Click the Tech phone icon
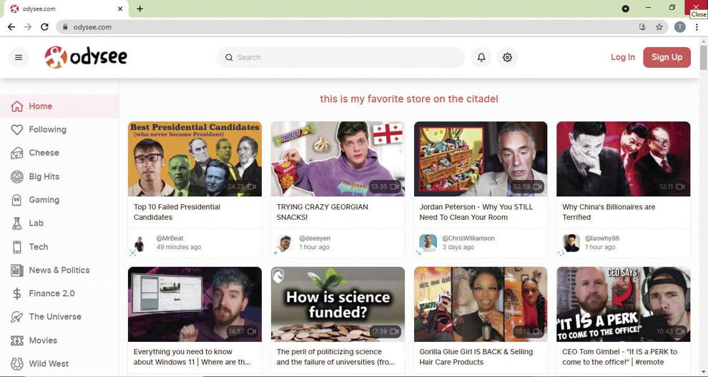Image resolution: width=708 pixels, height=377 pixels. pos(16,246)
